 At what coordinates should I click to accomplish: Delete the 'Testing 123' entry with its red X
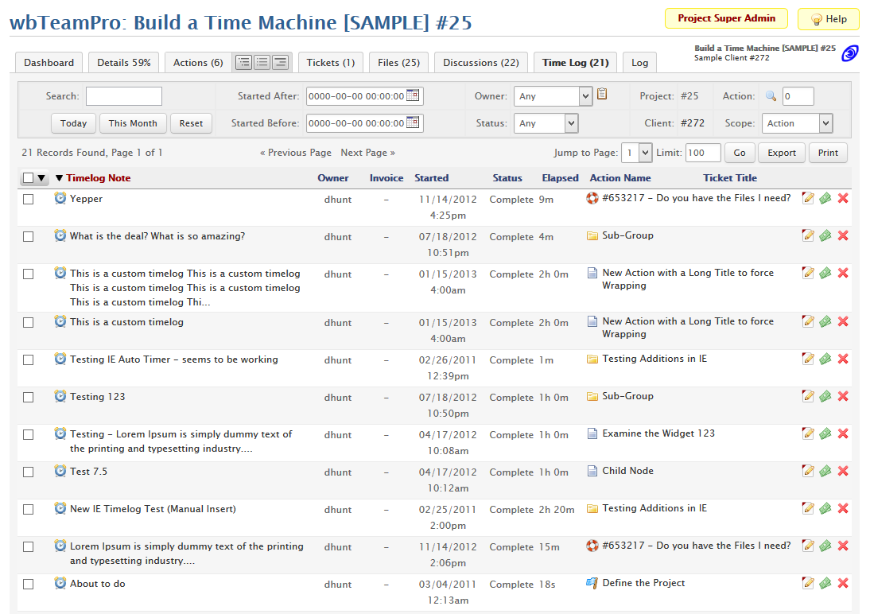(x=843, y=395)
